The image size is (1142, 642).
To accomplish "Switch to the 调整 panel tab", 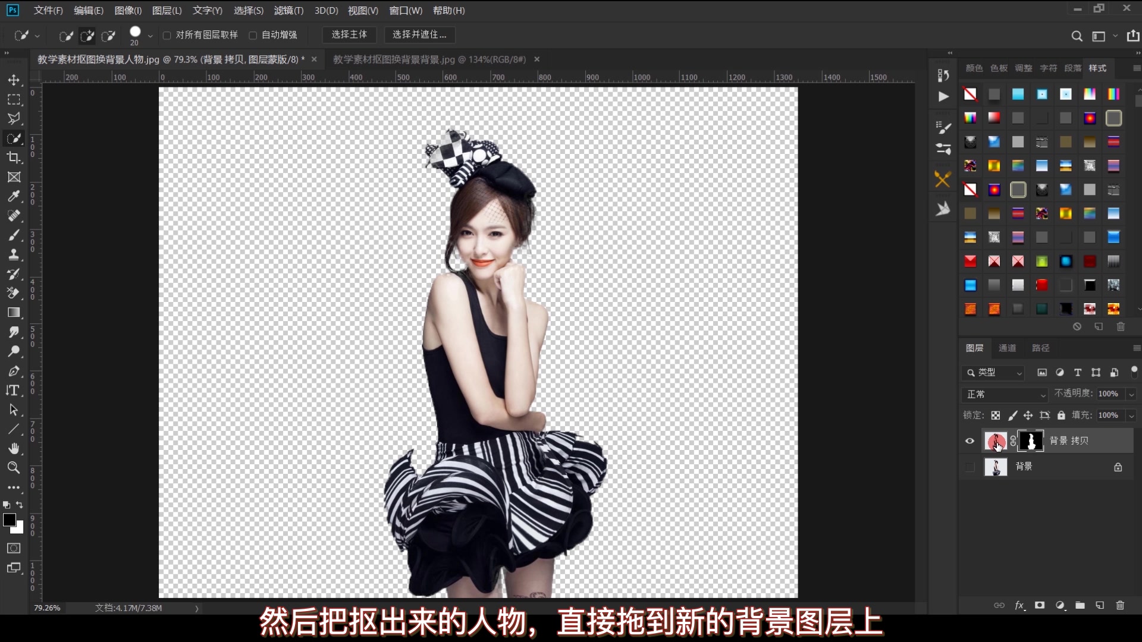I will click(1023, 68).
